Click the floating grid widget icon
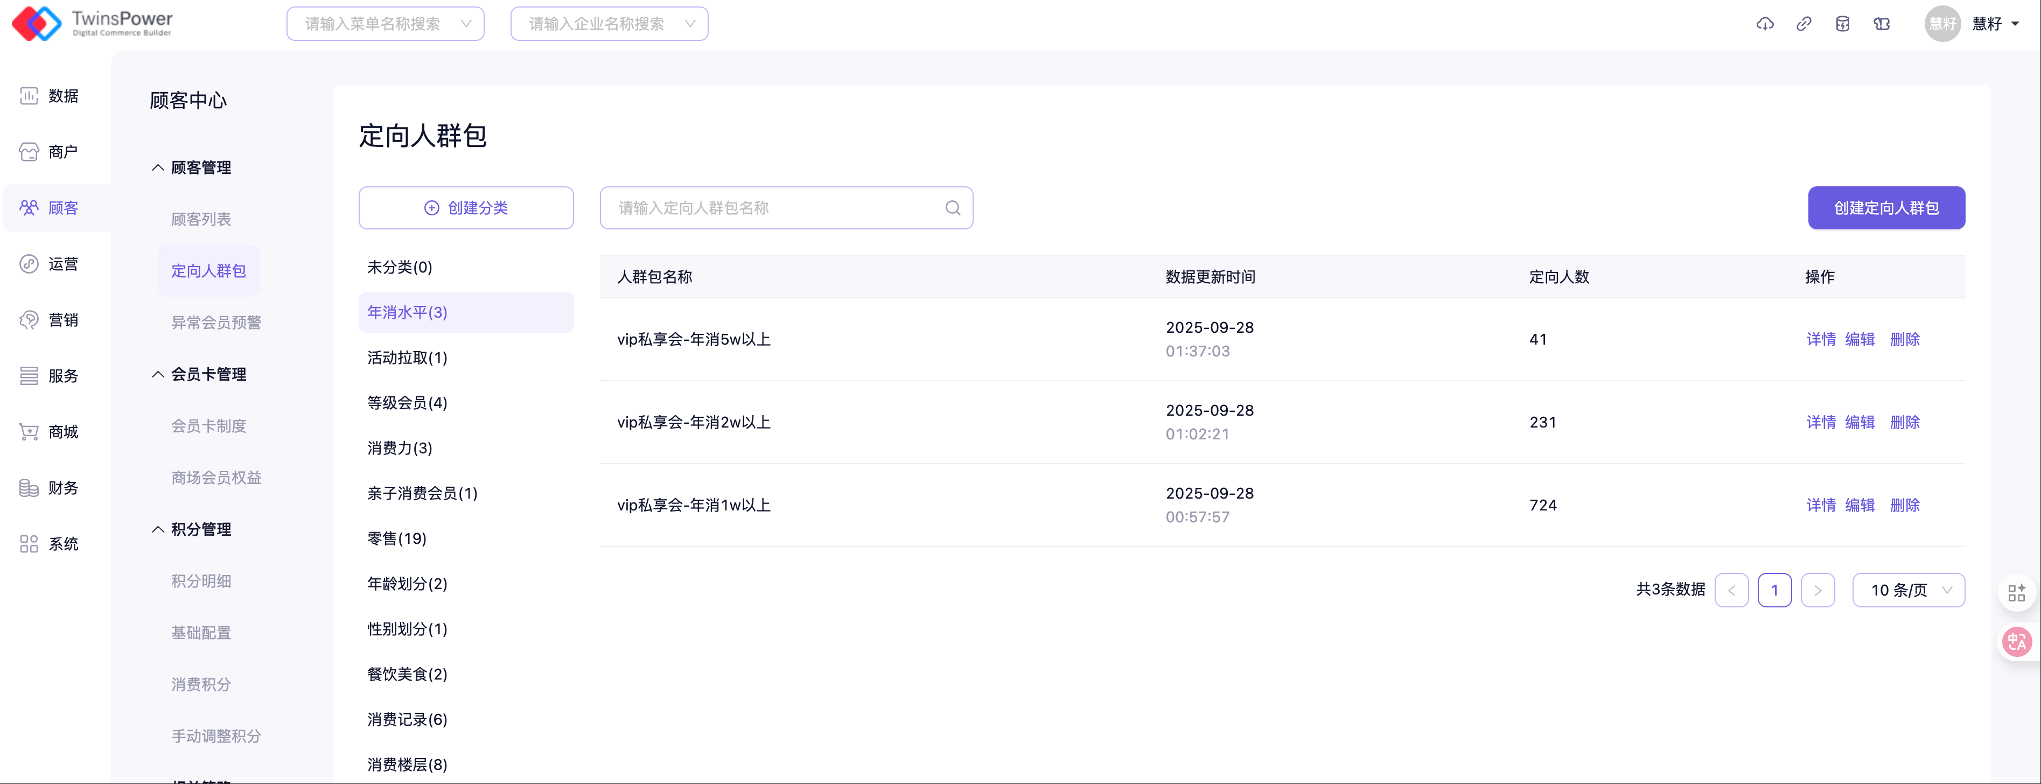The image size is (2041, 784). point(2016,592)
